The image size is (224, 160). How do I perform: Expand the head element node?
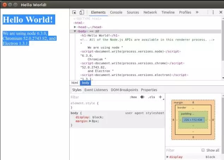[x=75, y=27]
